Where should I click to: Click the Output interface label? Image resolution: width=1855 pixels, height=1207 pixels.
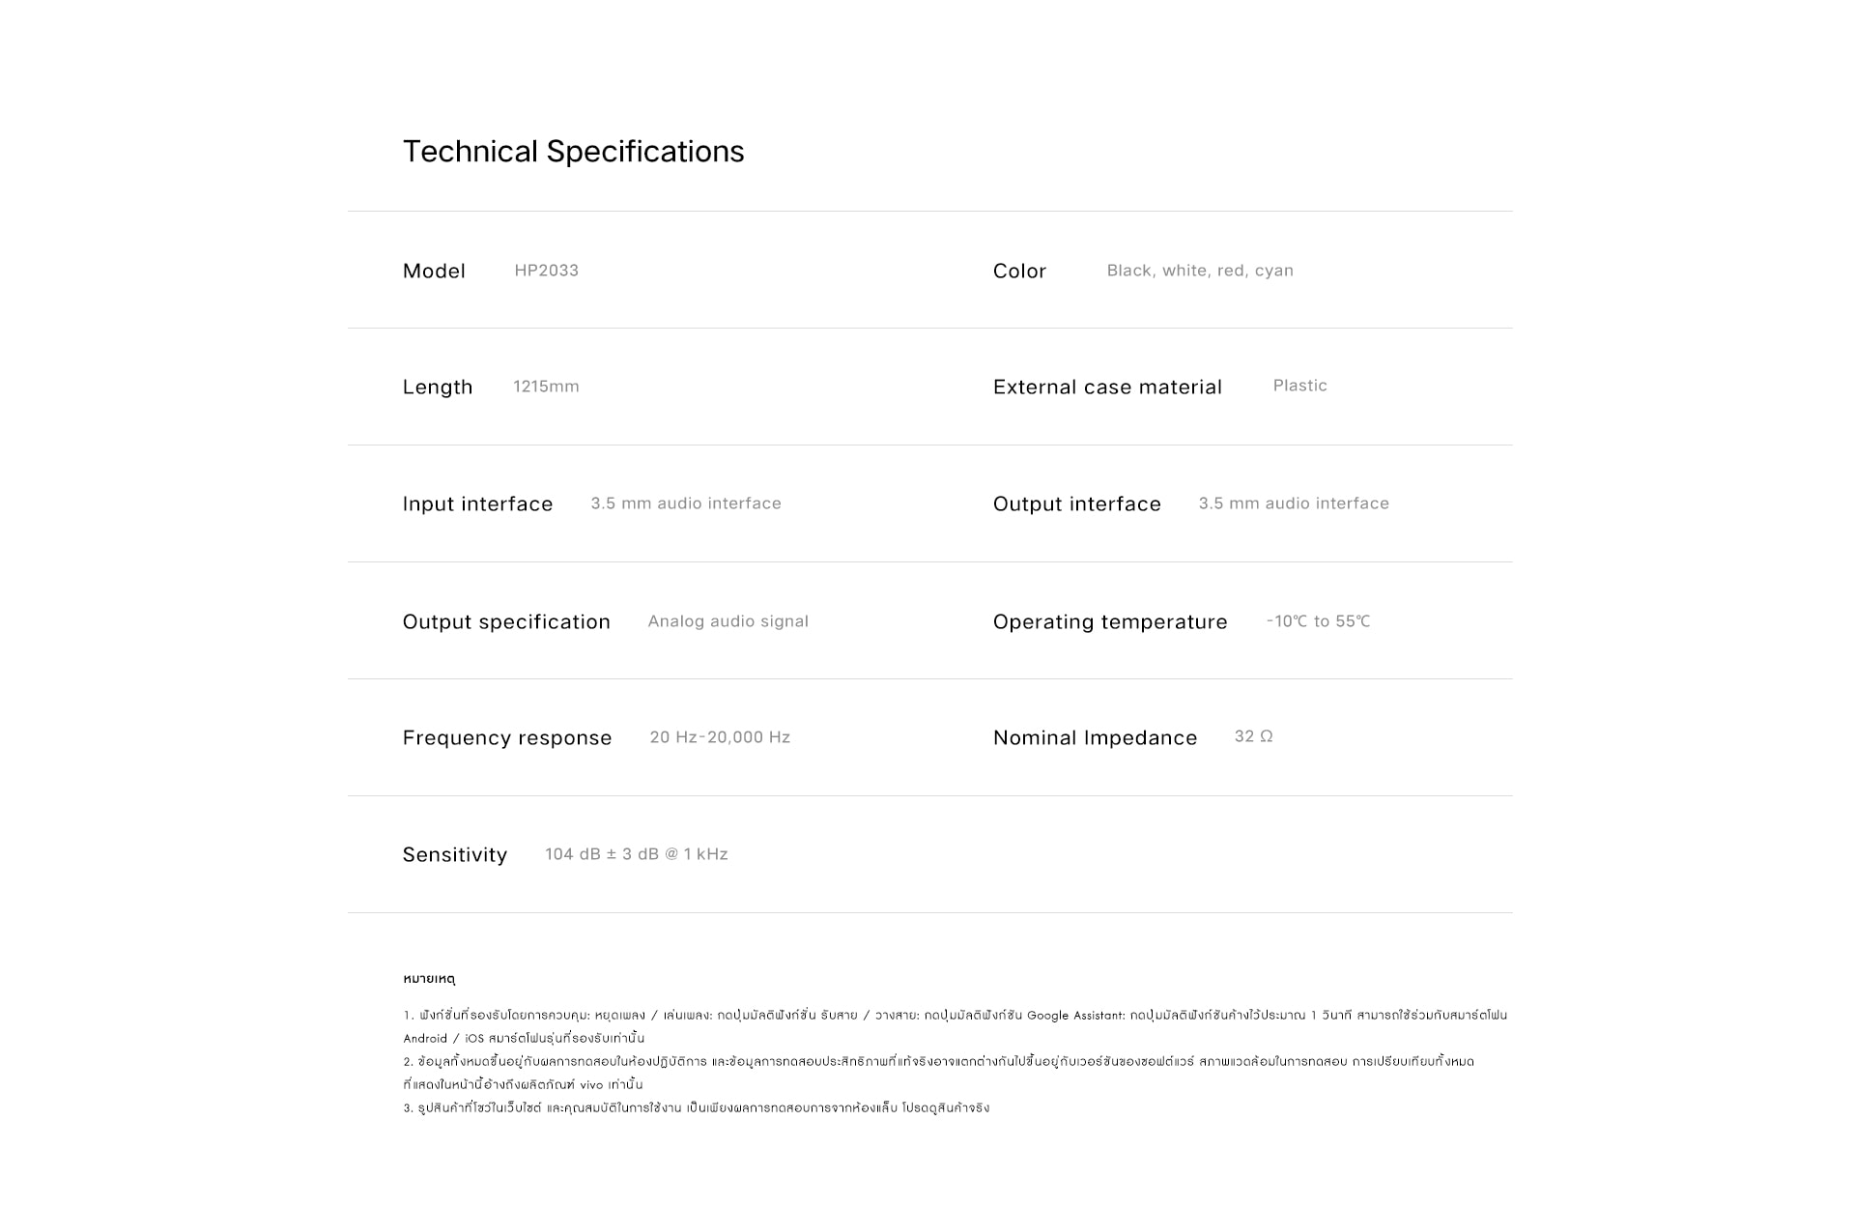(1076, 504)
